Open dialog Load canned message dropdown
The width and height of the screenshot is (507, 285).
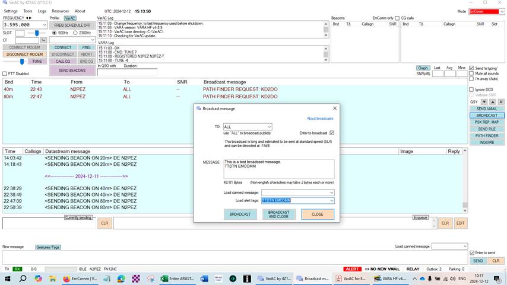tap(331, 193)
